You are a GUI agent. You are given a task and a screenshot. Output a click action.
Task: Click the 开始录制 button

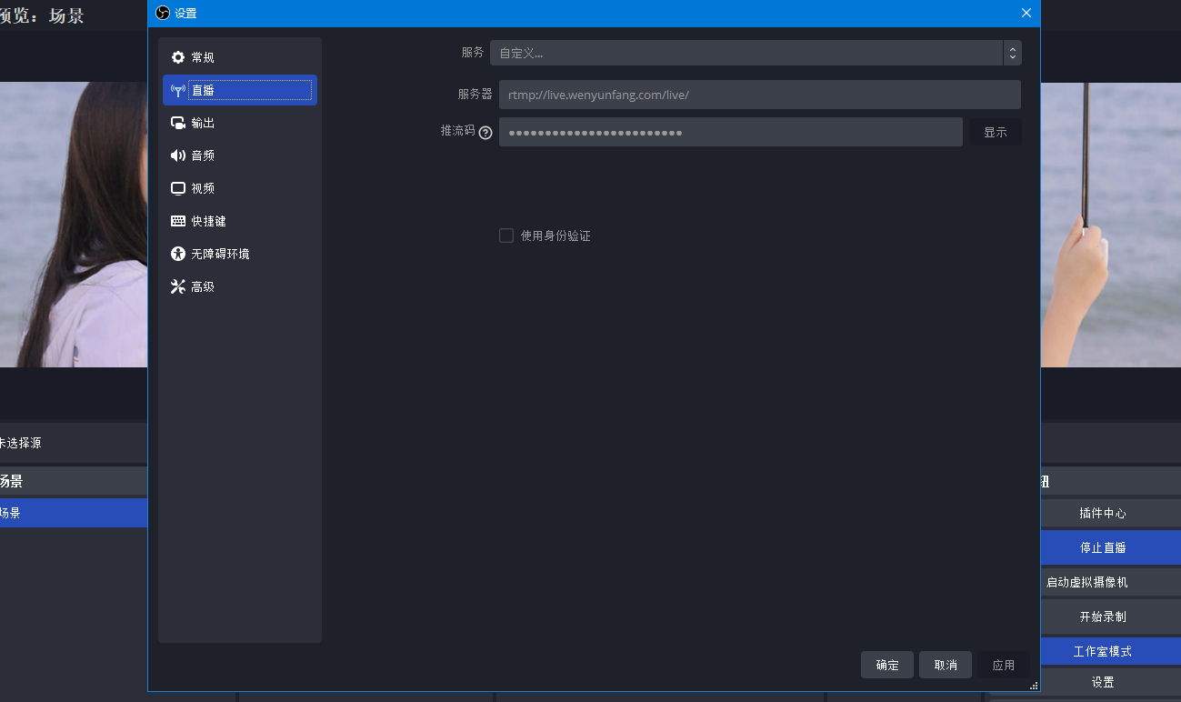(1102, 617)
